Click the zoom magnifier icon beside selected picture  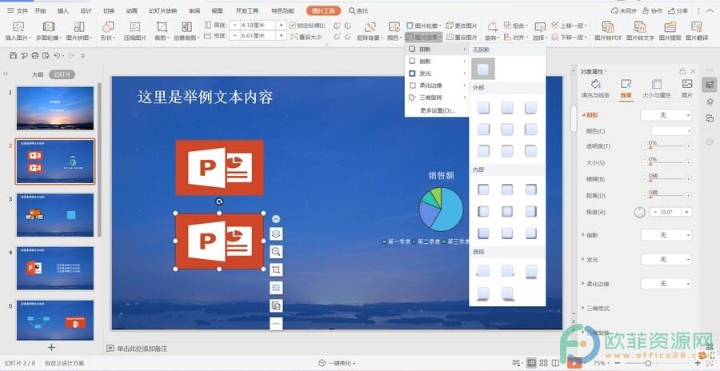(276, 252)
